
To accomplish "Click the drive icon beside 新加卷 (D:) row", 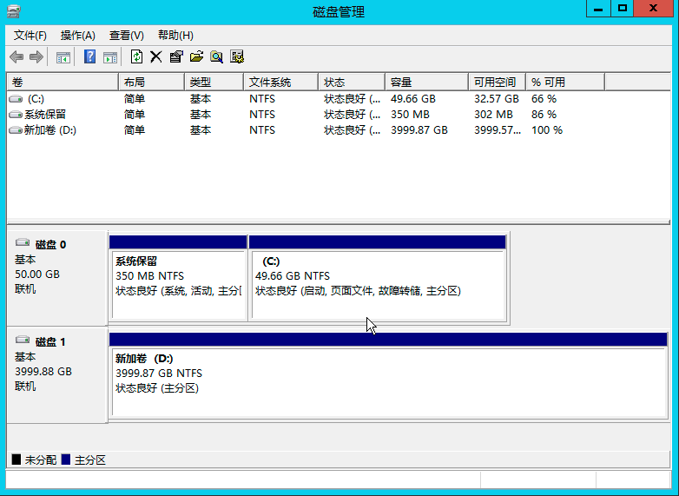I will (x=16, y=130).
